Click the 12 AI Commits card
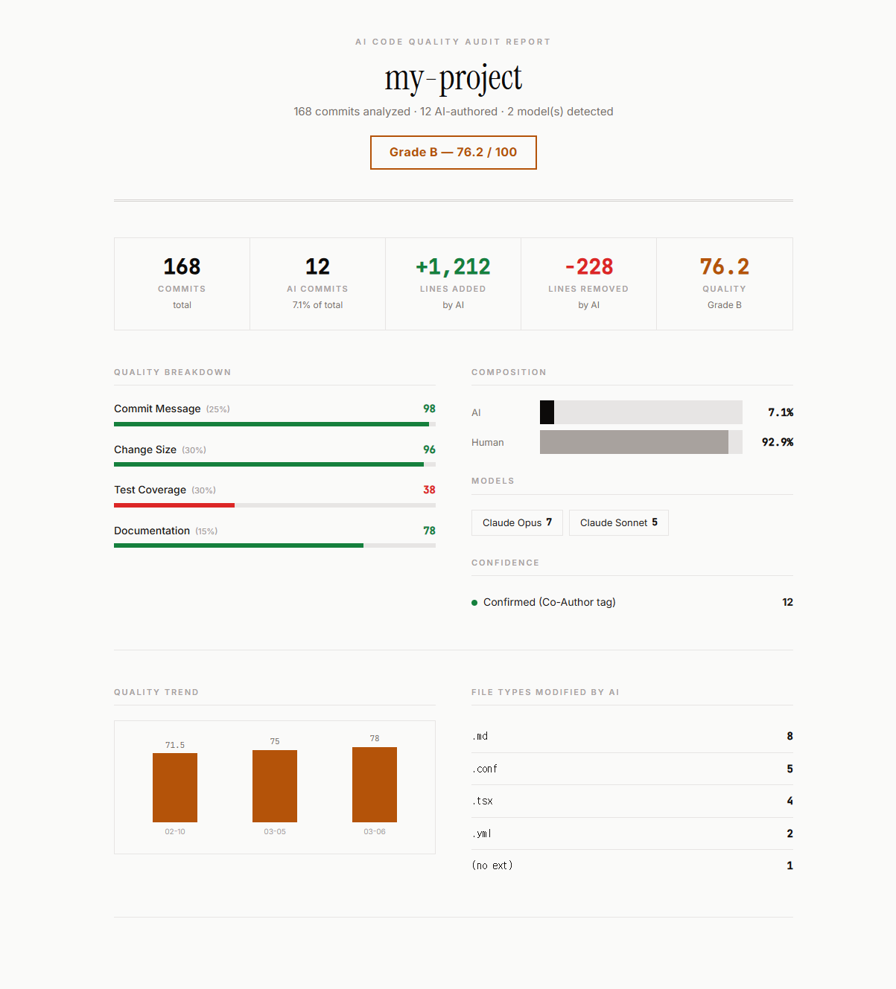This screenshot has height=989, width=896. [317, 284]
